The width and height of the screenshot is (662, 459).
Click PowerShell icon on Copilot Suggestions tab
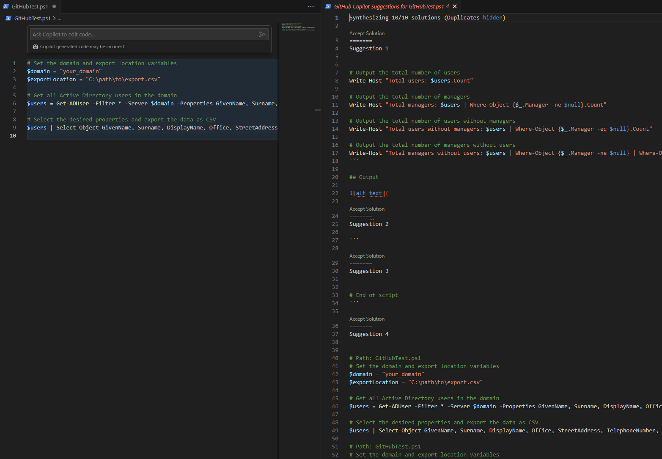(328, 6)
